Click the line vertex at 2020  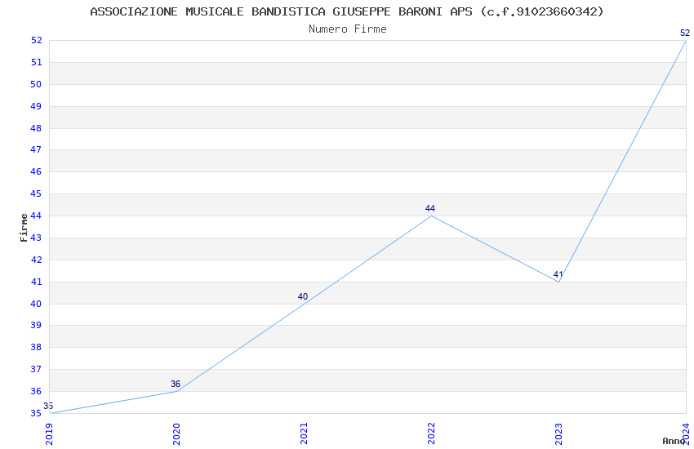coord(176,391)
